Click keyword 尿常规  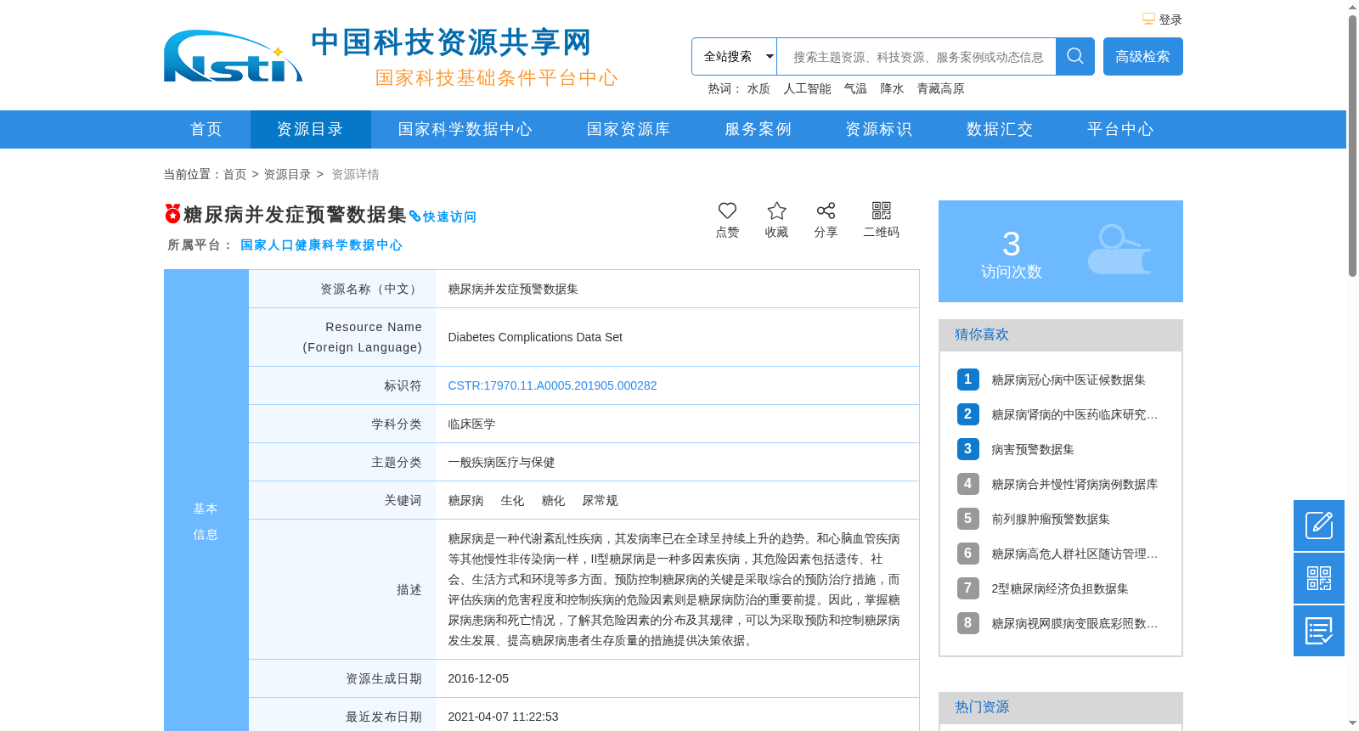(600, 500)
